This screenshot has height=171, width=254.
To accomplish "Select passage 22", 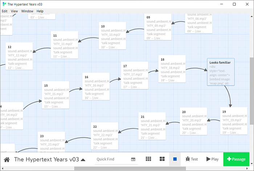I will [105, 136].
